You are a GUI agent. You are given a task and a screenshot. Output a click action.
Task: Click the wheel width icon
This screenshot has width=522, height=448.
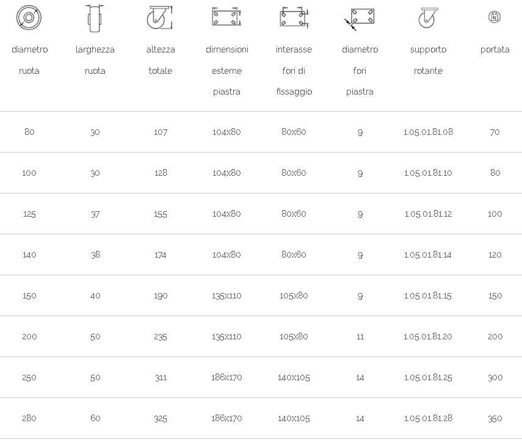pos(95,18)
